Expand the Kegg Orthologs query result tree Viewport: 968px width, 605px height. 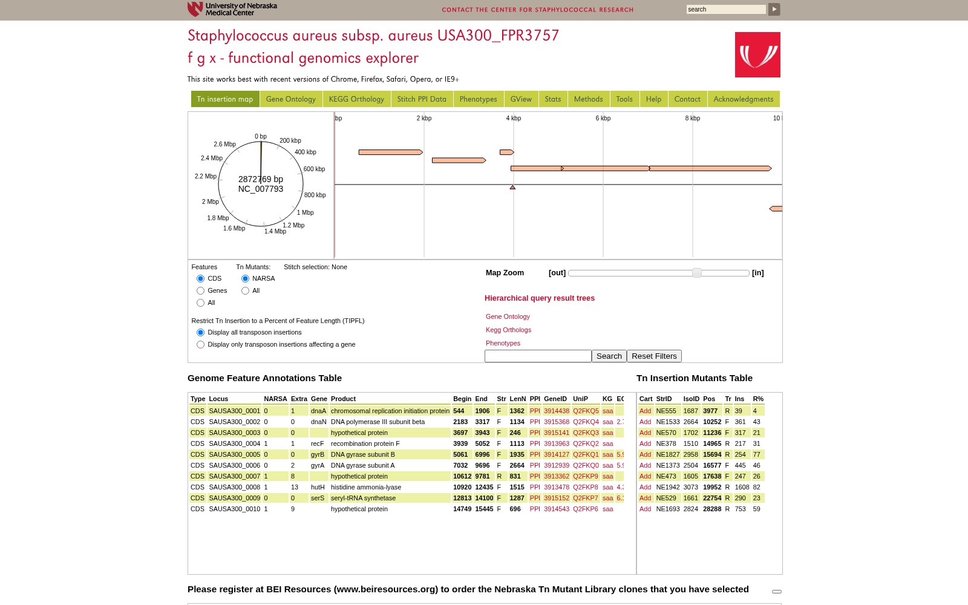point(508,330)
